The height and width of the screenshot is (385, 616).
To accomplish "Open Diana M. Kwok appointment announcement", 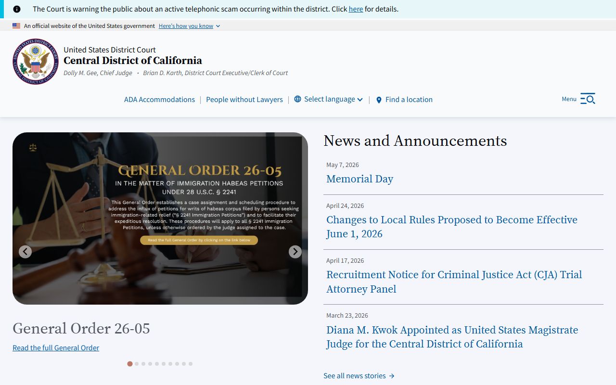I will (452, 337).
